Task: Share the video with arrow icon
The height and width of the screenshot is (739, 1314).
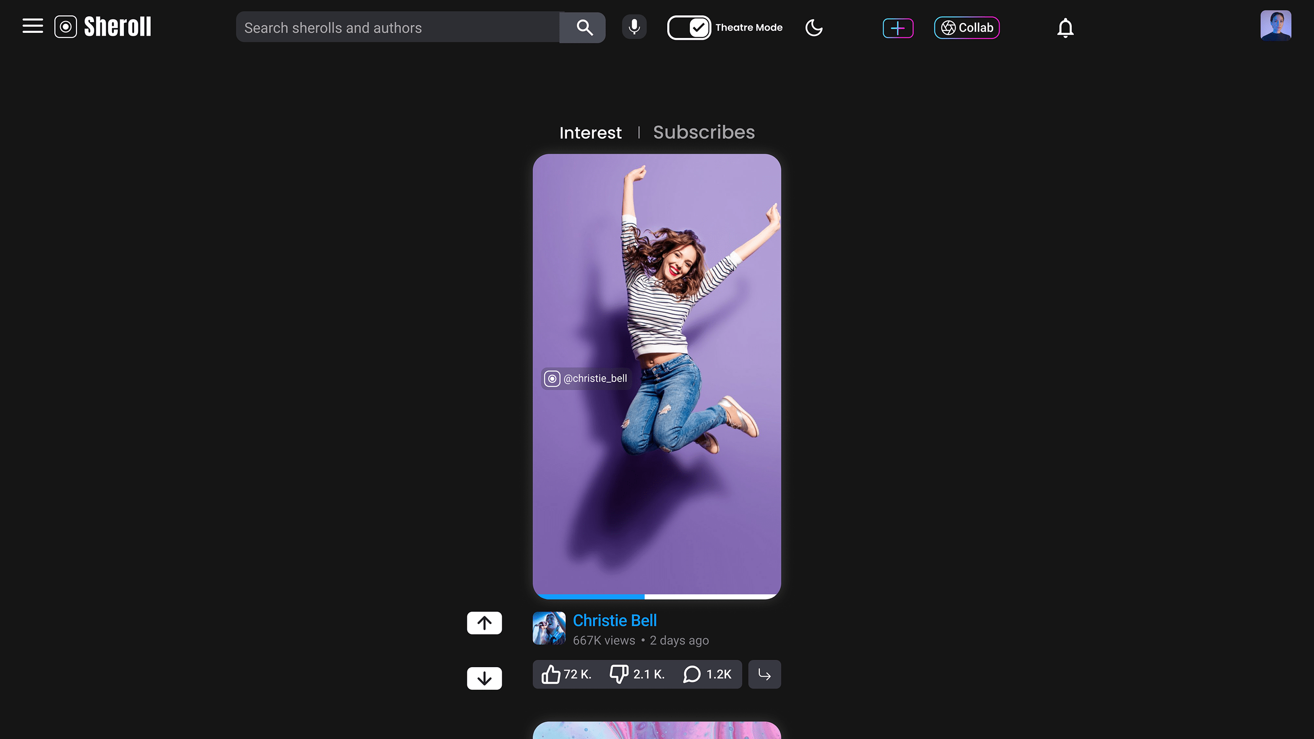Action: click(764, 674)
